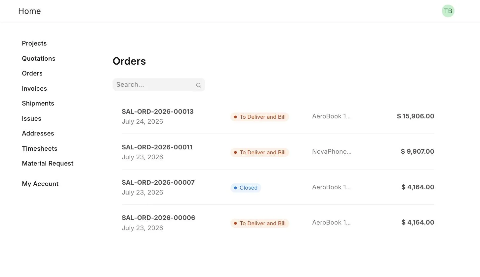Open order SAL-ORD-2026-00006
This screenshot has height=277, width=480.
[278, 223]
